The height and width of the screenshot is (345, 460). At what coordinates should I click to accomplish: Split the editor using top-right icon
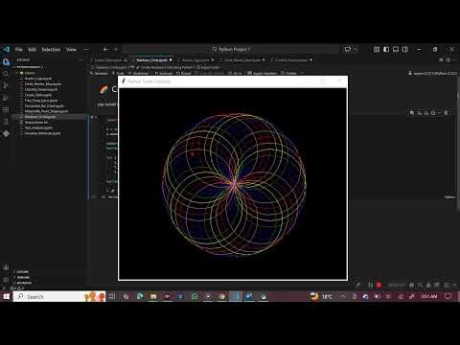(448, 59)
